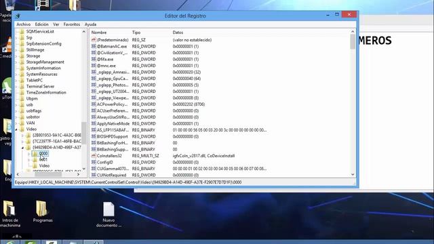This screenshot has height=244, width=434.
Task: Select the BIOSHPDSupport value icon
Action: 94,136
